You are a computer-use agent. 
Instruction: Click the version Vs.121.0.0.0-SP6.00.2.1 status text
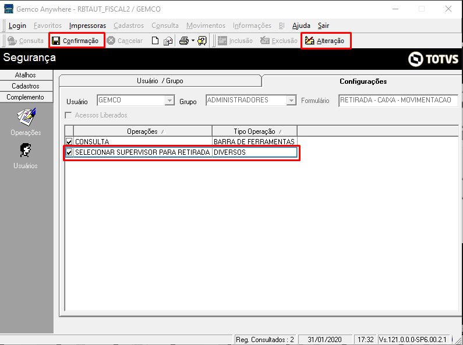coord(413,340)
